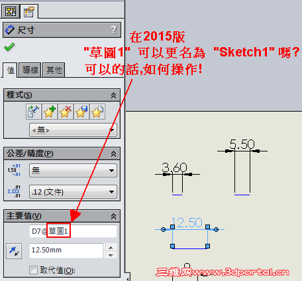Select blue sketch line under 12.50 dimension

pyautogui.click(x=190, y=248)
